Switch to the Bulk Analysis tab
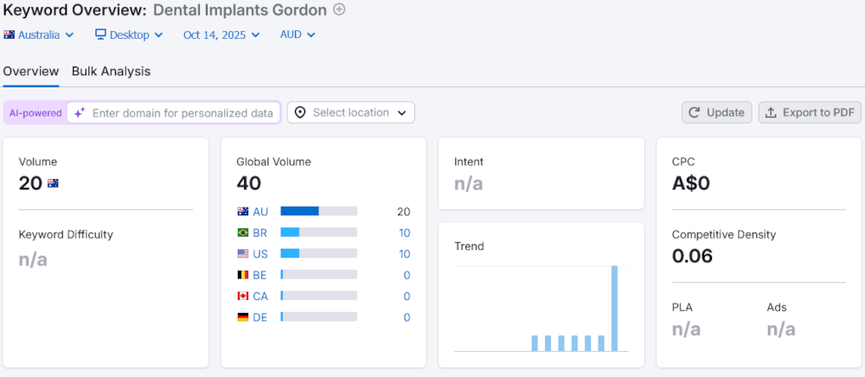 point(111,72)
